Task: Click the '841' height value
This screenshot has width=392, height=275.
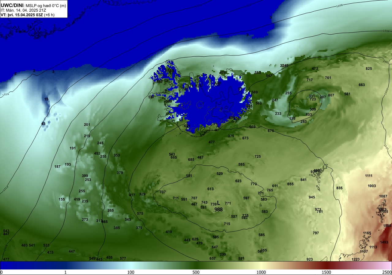Action: [303, 180]
